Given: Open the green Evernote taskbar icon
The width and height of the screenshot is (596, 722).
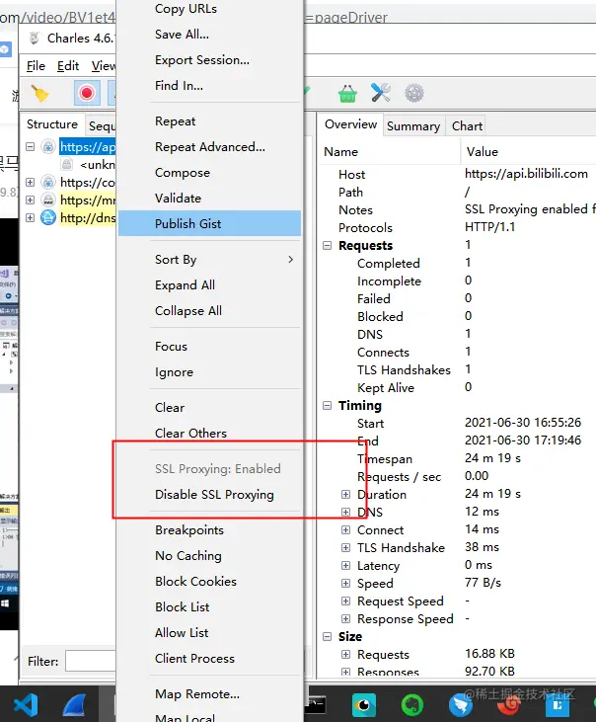Looking at the screenshot, I should click(x=412, y=705).
